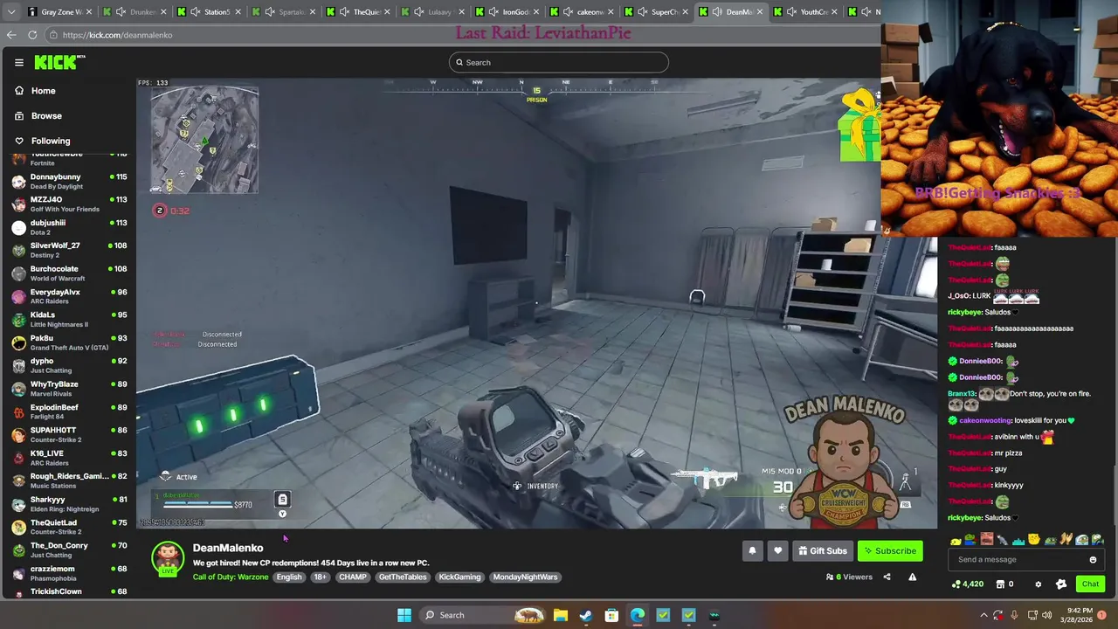Viewport: 1118px width, 629px height.
Task: Click the KickGaming tag
Action: 459,577
